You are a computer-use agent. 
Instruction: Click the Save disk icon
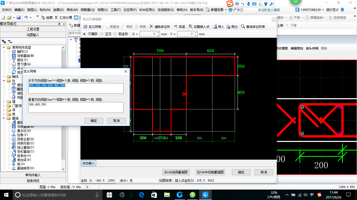point(19,17)
